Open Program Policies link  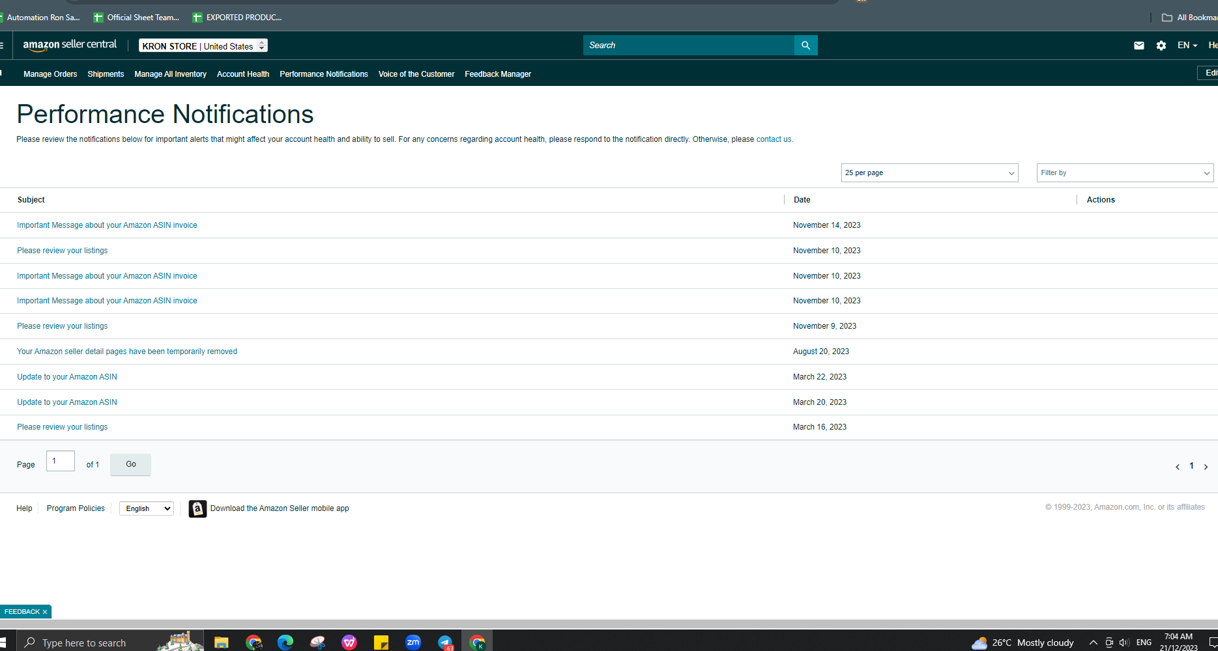pyautogui.click(x=76, y=508)
